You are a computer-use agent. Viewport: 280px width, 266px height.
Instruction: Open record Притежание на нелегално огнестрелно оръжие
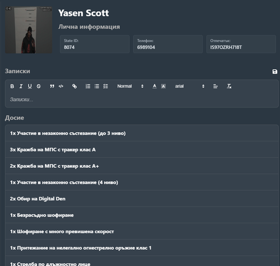pyautogui.click(x=142, y=248)
